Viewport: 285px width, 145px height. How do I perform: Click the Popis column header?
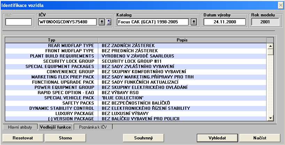tap(182, 40)
